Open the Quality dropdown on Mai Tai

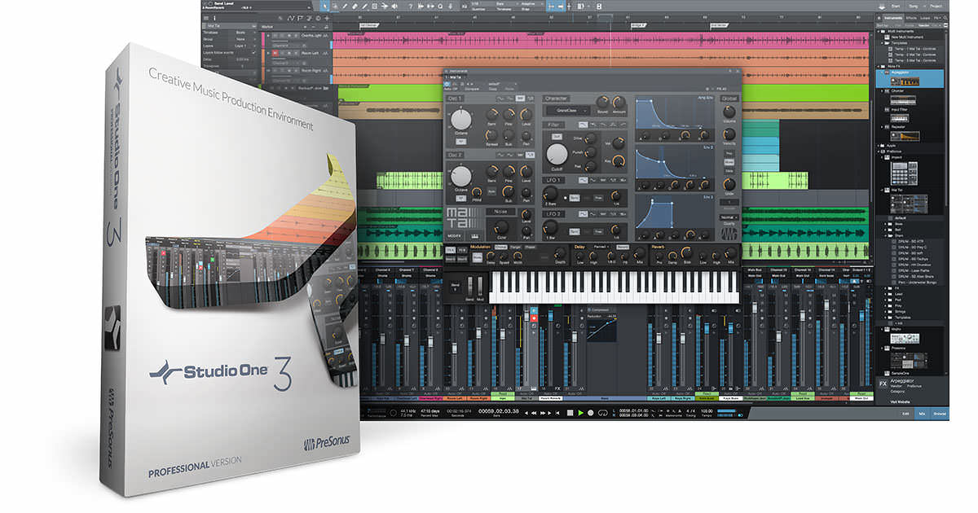coord(728,217)
